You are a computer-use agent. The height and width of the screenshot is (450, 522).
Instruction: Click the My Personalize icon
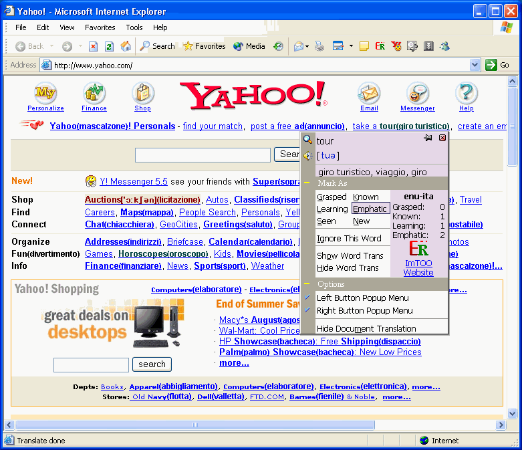[x=45, y=92]
